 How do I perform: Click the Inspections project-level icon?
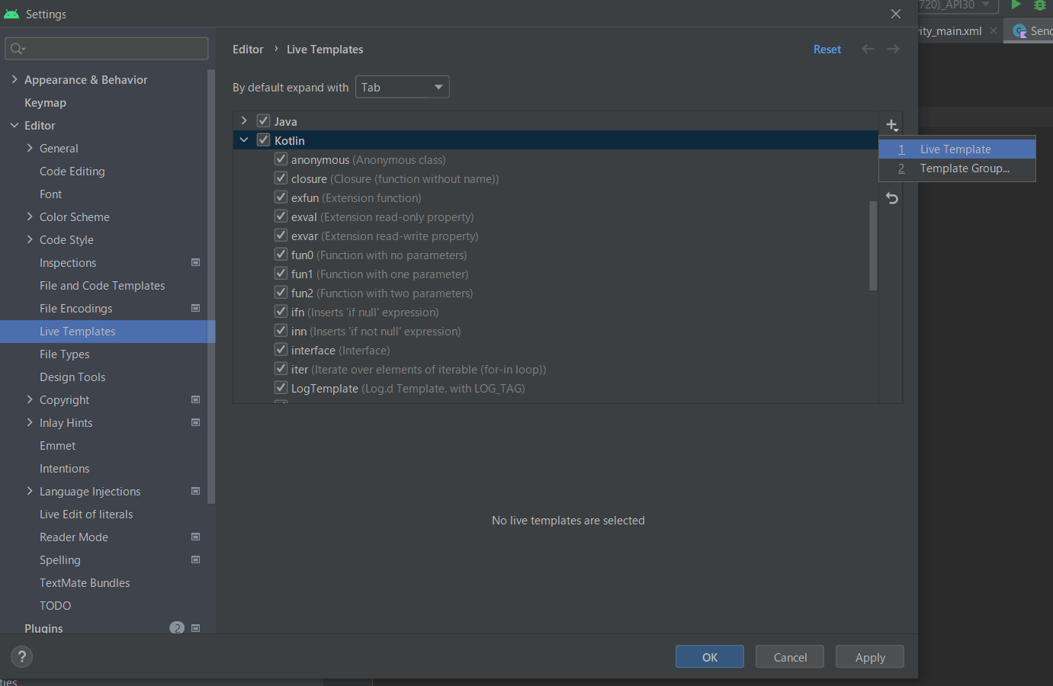coord(195,262)
